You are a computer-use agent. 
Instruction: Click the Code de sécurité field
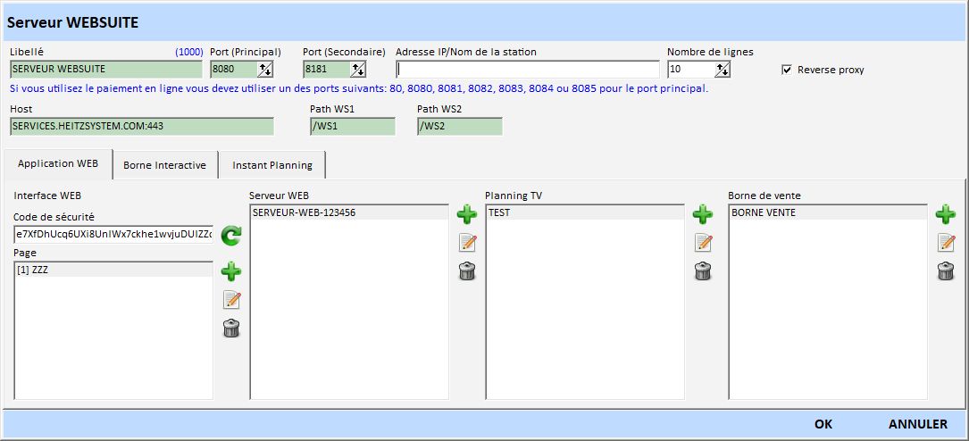click(113, 235)
